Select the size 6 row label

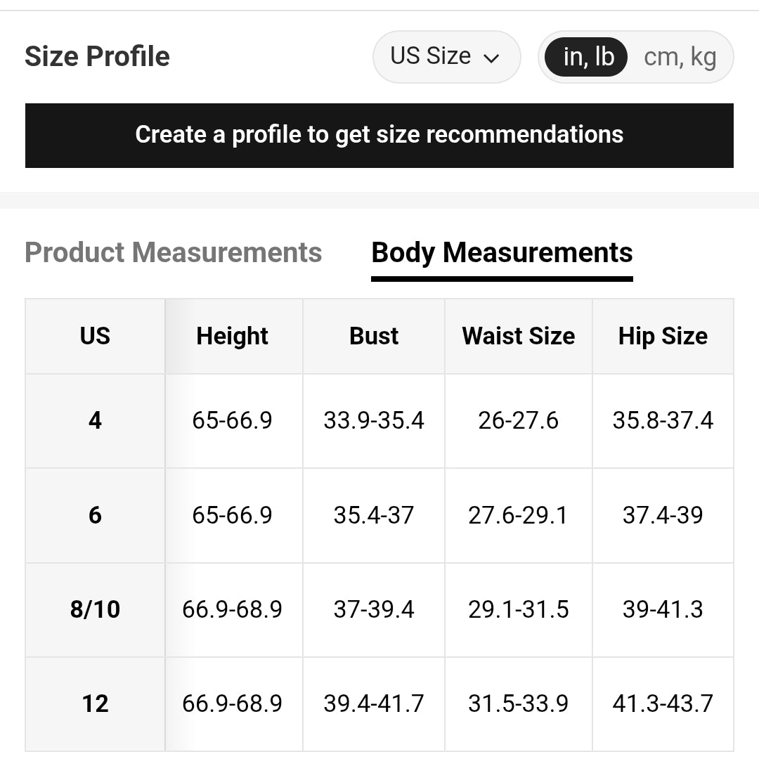(x=95, y=515)
